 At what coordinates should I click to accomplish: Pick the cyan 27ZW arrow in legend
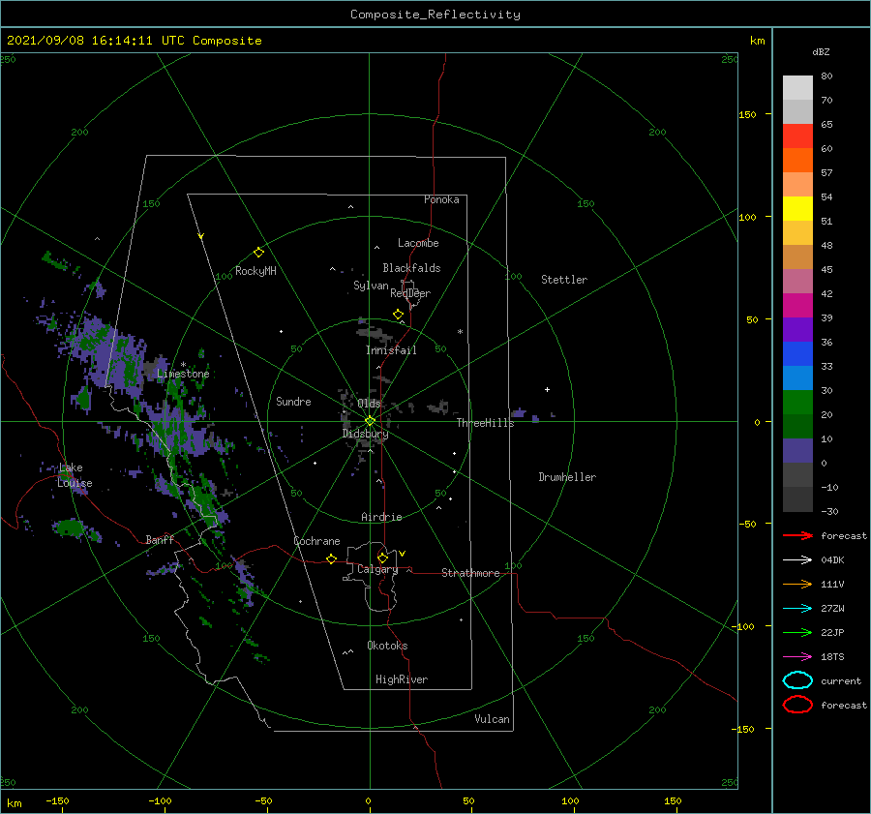[797, 609]
